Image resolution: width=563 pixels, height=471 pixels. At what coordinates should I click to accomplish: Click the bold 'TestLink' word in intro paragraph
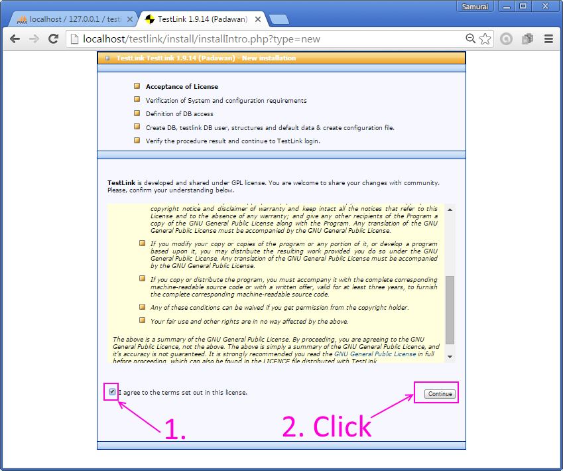[x=121, y=183]
